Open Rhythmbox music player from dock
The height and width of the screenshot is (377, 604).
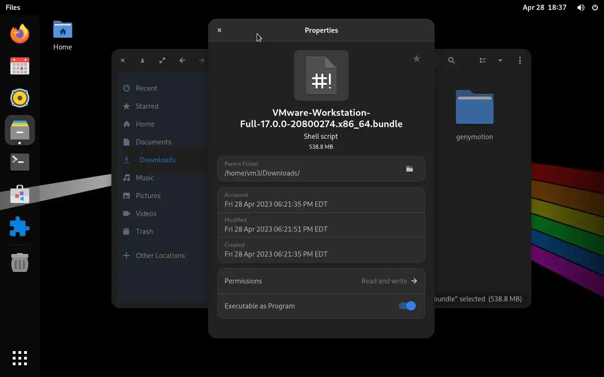20,98
